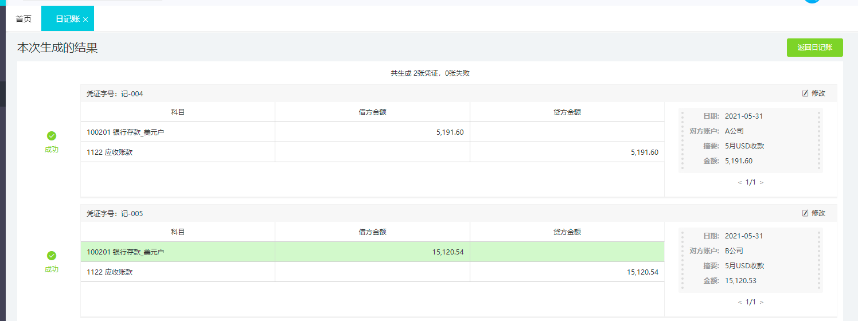Click the 科目 column header of voucher 记-004
The height and width of the screenshot is (321, 858).
tap(178, 112)
